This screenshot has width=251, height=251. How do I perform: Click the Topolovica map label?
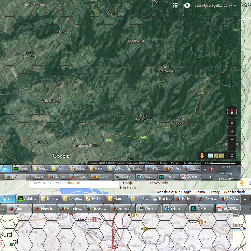(136, 41)
